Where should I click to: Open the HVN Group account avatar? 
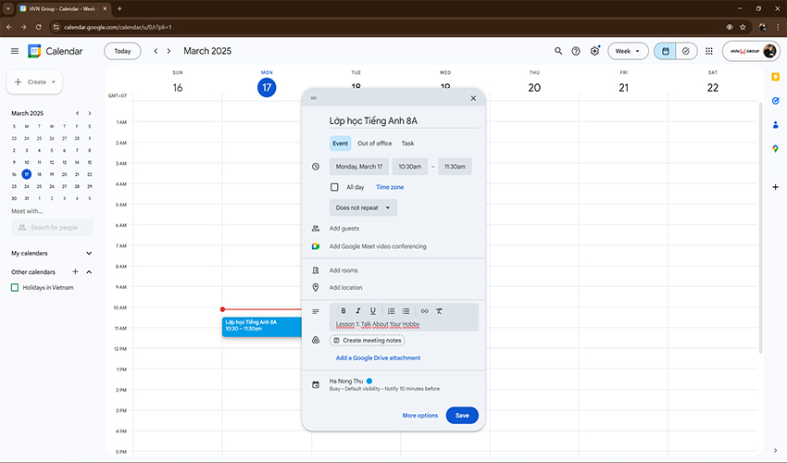[x=769, y=51]
